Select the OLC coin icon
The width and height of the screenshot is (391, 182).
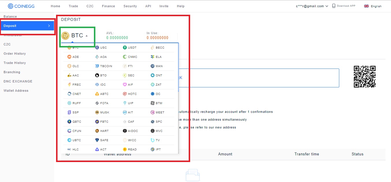click(x=69, y=66)
